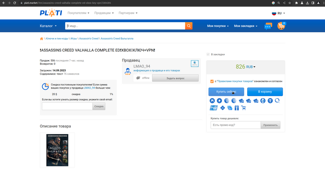Click the browser share icon
This screenshot has width=325, height=172.
[x=284, y=3]
